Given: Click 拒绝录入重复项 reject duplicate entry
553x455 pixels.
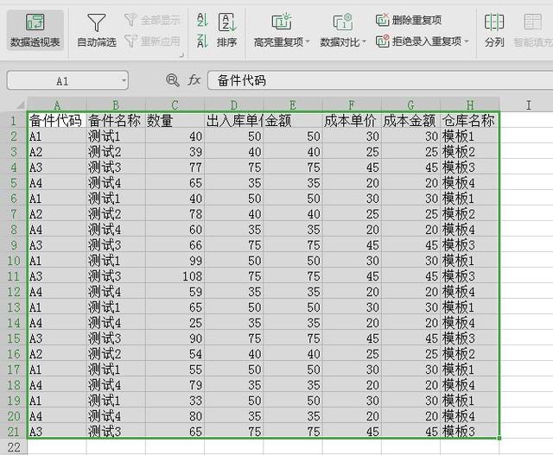Looking at the screenshot, I should [418, 41].
